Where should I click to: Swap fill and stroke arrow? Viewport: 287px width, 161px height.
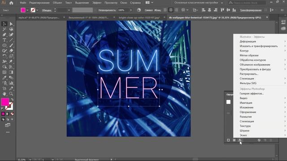click(12, 100)
